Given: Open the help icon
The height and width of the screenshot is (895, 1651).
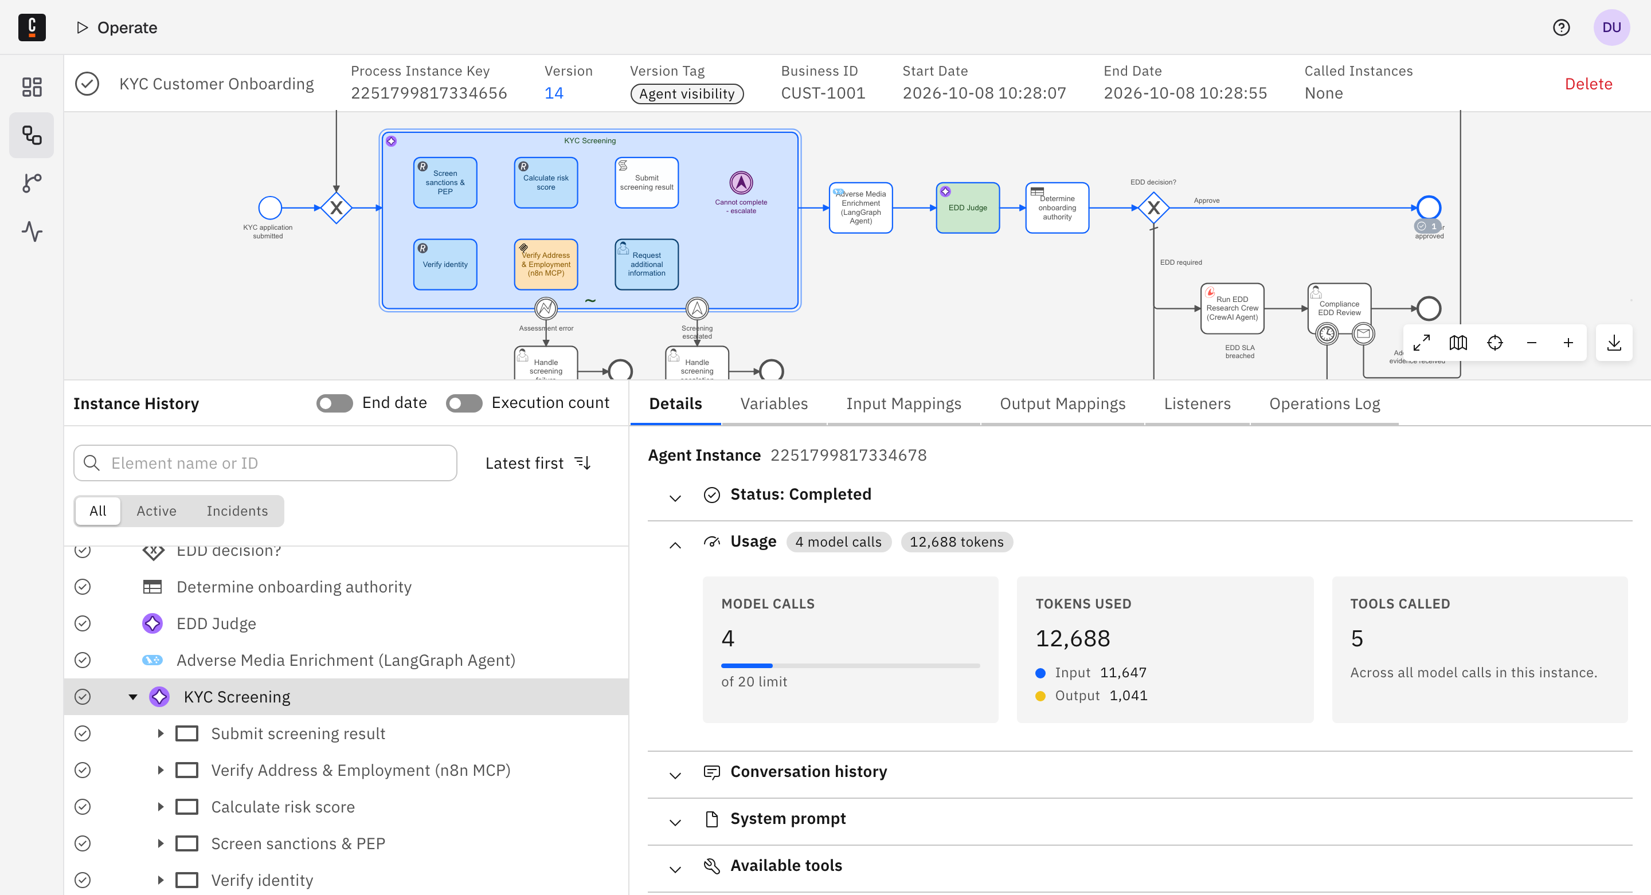Looking at the screenshot, I should tap(1560, 28).
